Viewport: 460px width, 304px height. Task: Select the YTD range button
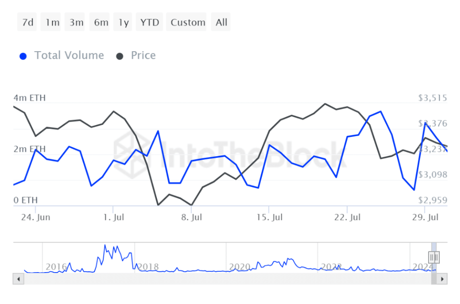coord(150,22)
